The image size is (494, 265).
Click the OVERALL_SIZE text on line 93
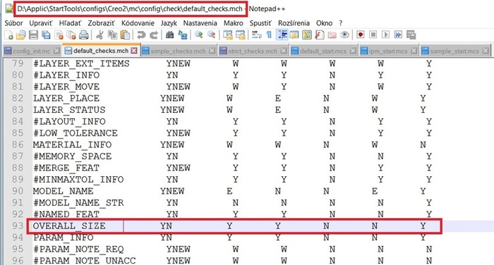tap(69, 226)
